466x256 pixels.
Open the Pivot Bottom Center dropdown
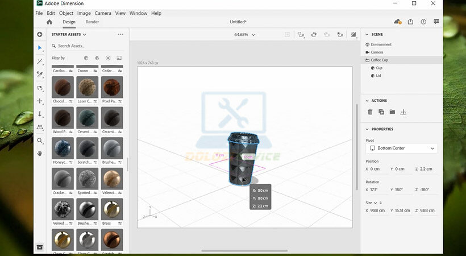(401, 148)
